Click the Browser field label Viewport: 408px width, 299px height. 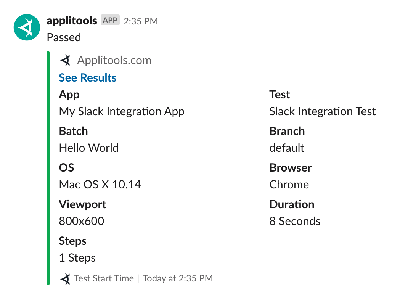tap(291, 167)
